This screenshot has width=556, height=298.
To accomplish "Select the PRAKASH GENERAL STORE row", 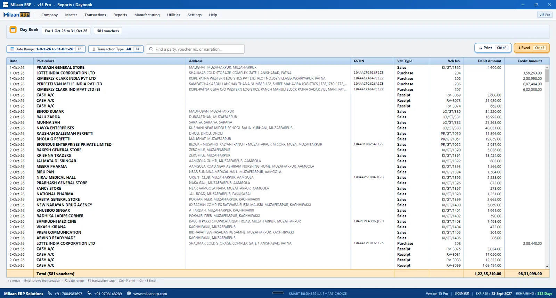I will pos(276,68).
